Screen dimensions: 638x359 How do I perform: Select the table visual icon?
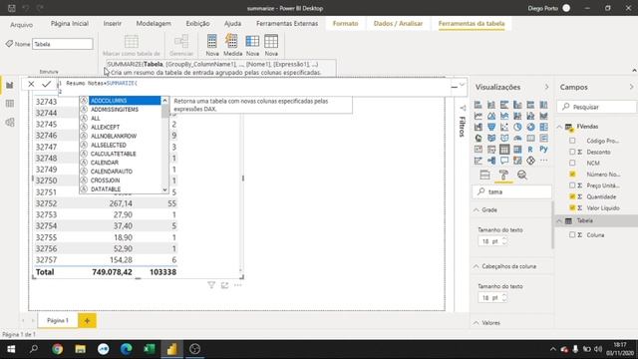coord(504,150)
